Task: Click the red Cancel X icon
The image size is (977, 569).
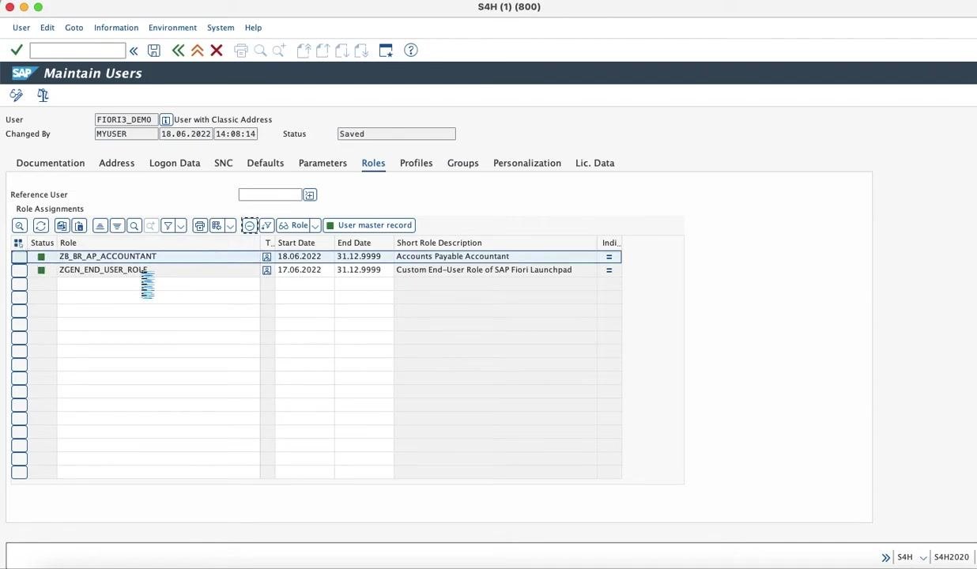Action: [x=217, y=51]
